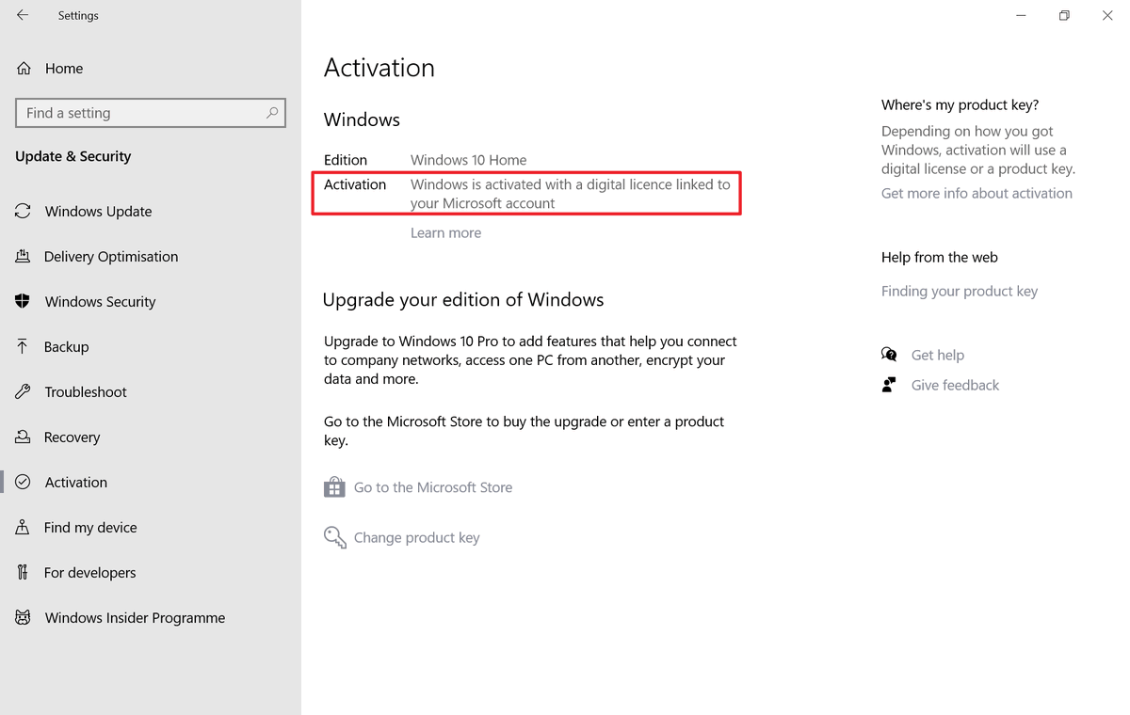The image size is (1130, 715).
Task: Click the Get help chat icon
Action: (889, 355)
